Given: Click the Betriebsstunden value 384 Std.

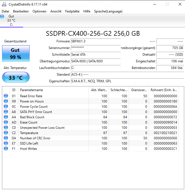Looking at the screenshot, I should (x=170, y=68).
